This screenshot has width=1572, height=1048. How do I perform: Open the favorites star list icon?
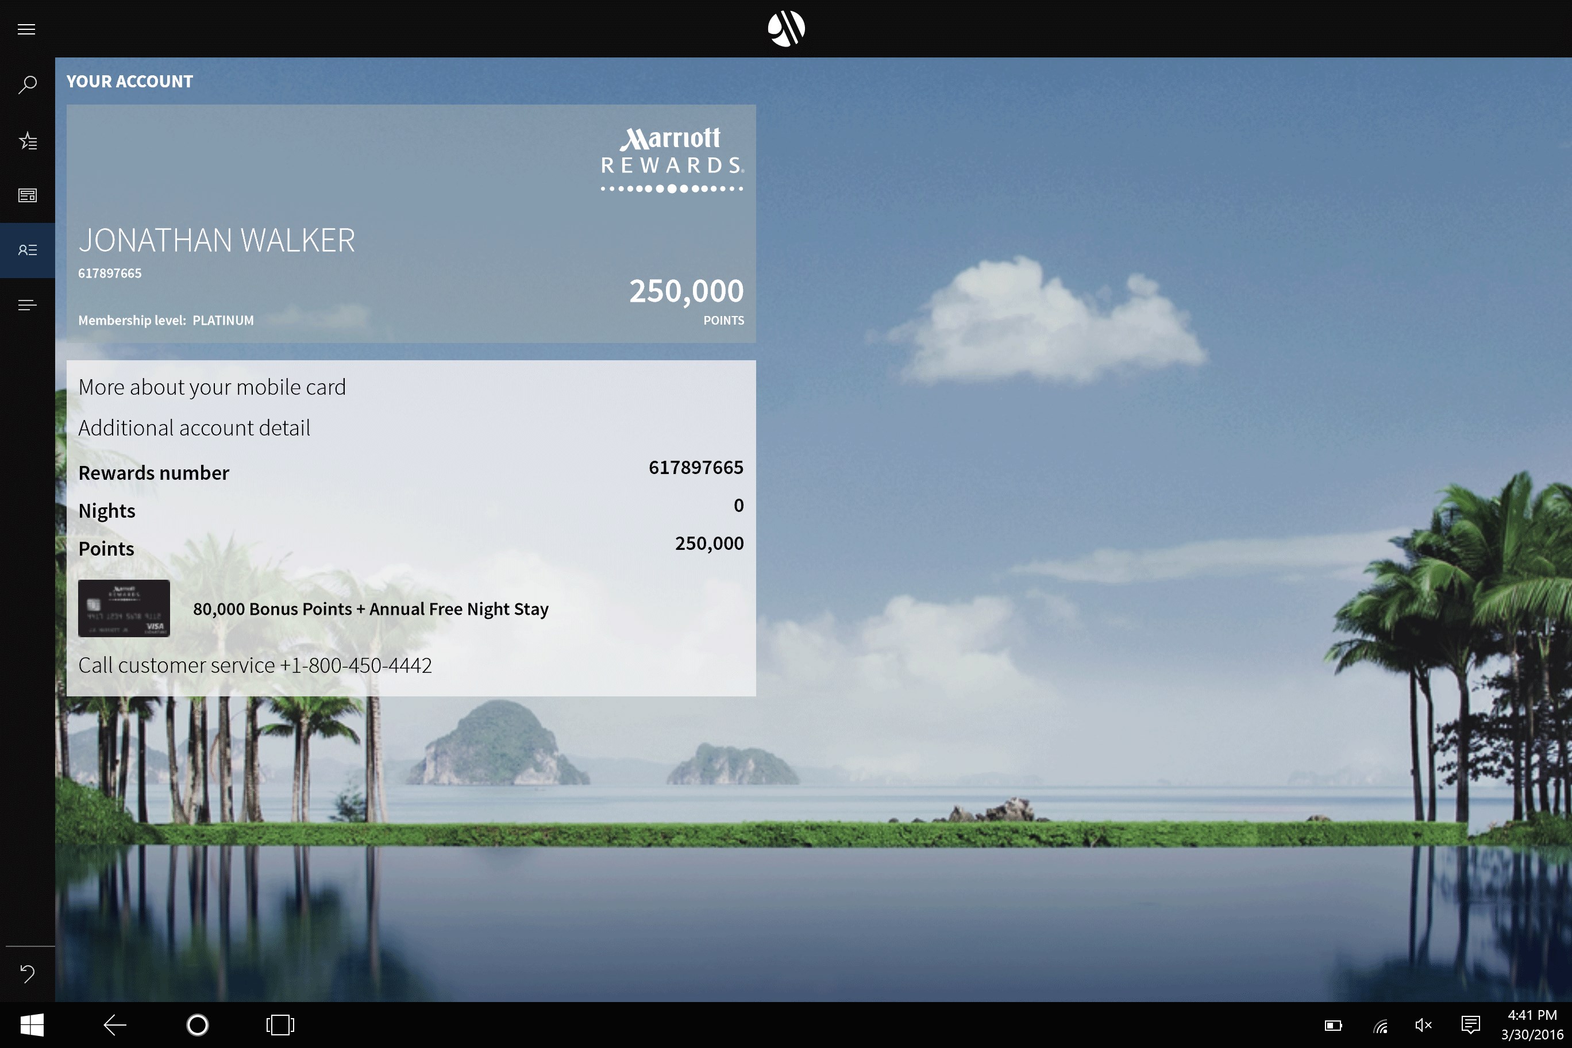point(27,140)
